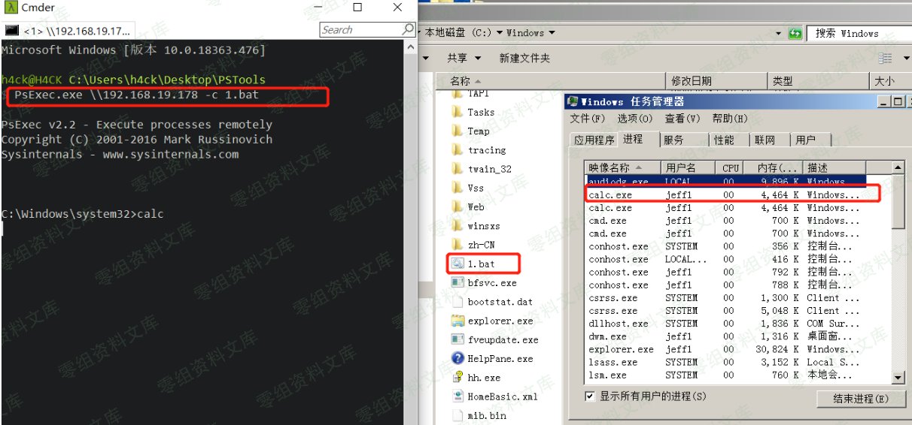The width and height of the screenshot is (912, 425).
Task: Expand the Windows breadcrumb dropdown arrow
Action: coord(552,33)
